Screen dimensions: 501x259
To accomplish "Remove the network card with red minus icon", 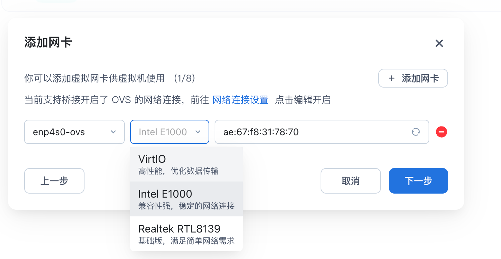I will coord(441,132).
